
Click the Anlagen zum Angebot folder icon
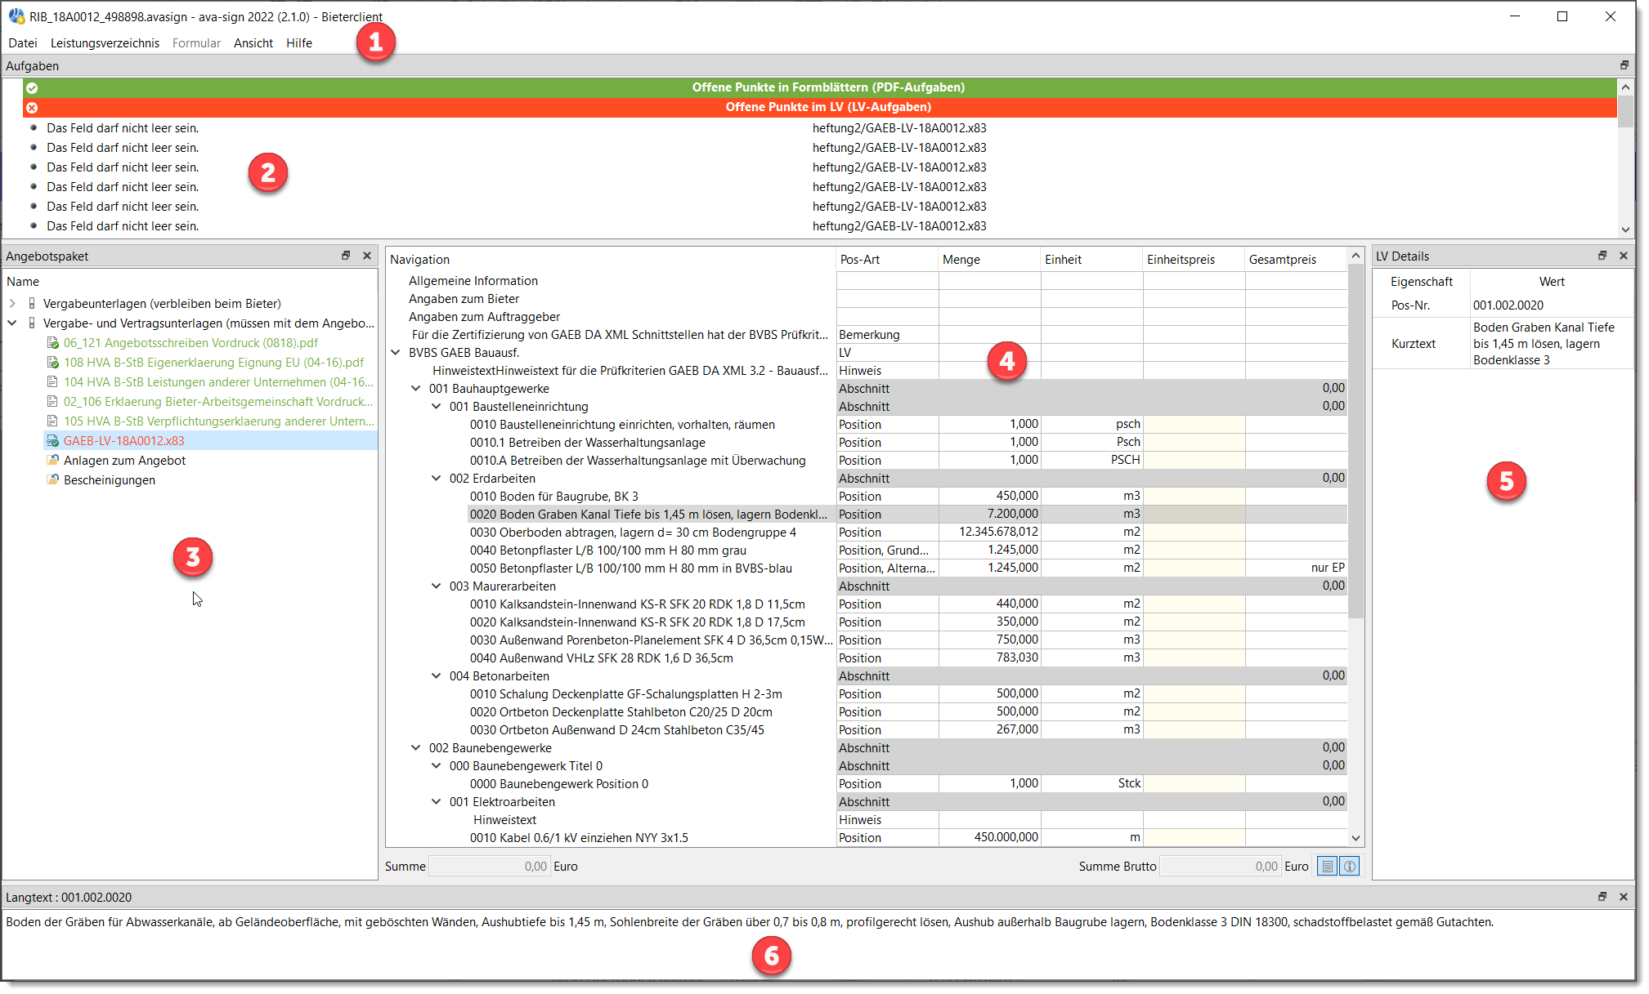(52, 461)
